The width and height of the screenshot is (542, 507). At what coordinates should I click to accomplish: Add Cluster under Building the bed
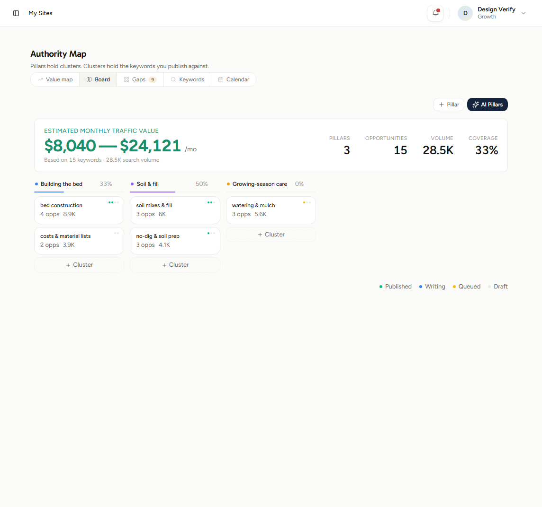(79, 265)
